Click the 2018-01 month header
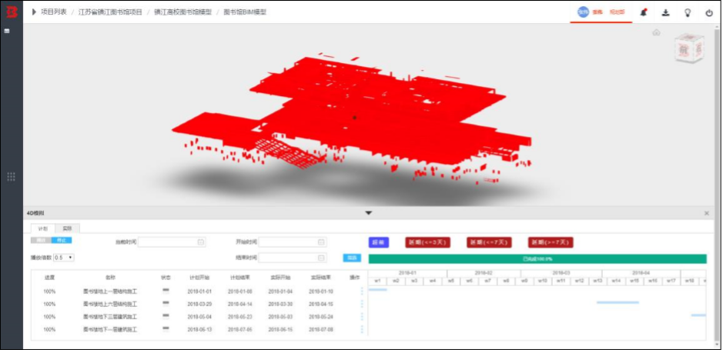The width and height of the screenshot is (723, 350). [x=407, y=273]
